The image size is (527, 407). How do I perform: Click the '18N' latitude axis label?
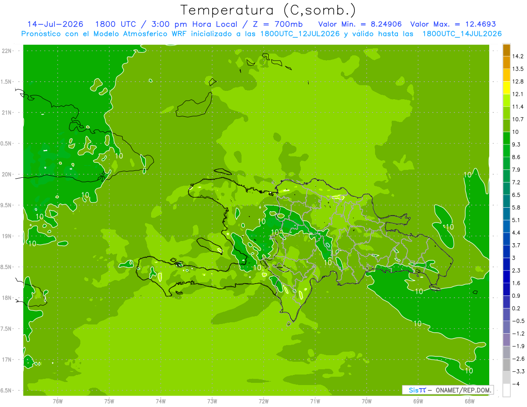[x=7, y=298]
